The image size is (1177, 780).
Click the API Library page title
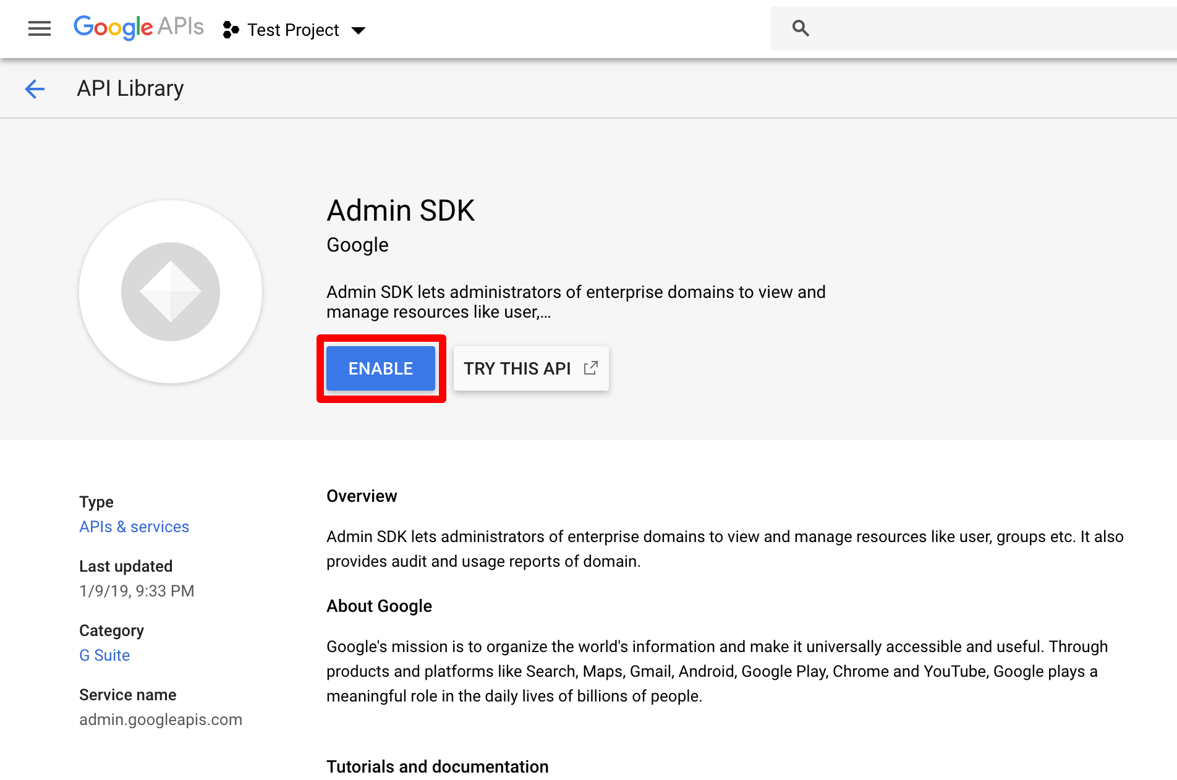pos(130,88)
